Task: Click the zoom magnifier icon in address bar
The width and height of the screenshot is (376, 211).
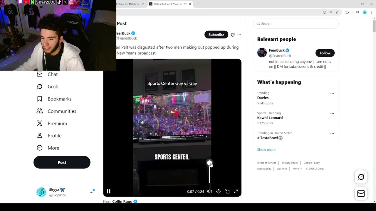Action: (331, 12)
